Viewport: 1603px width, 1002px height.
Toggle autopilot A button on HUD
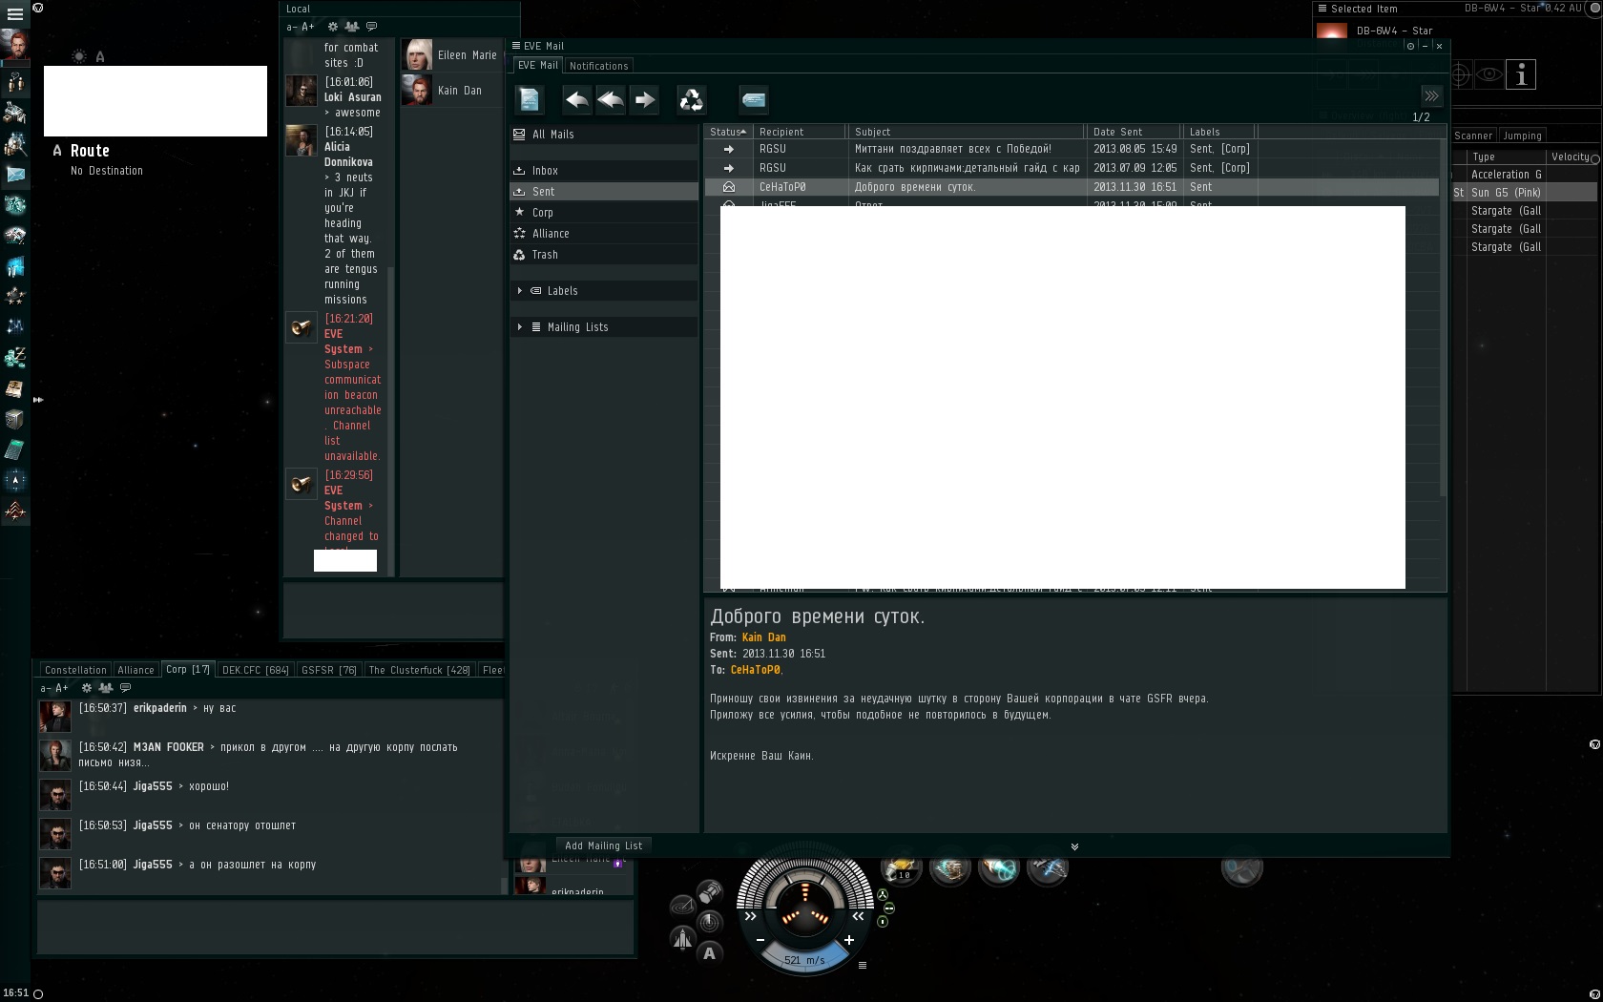709,952
